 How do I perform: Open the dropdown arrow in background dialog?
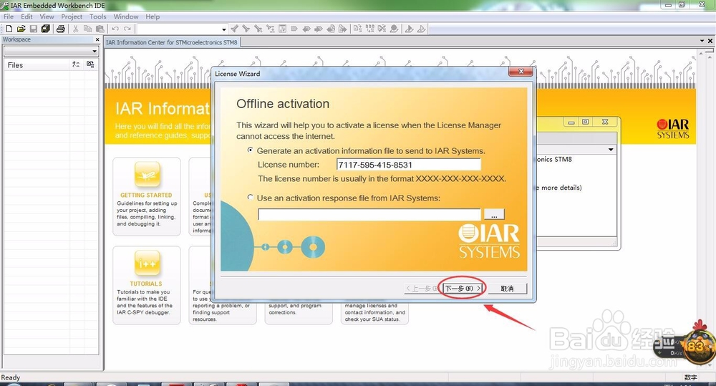tap(611, 150)
